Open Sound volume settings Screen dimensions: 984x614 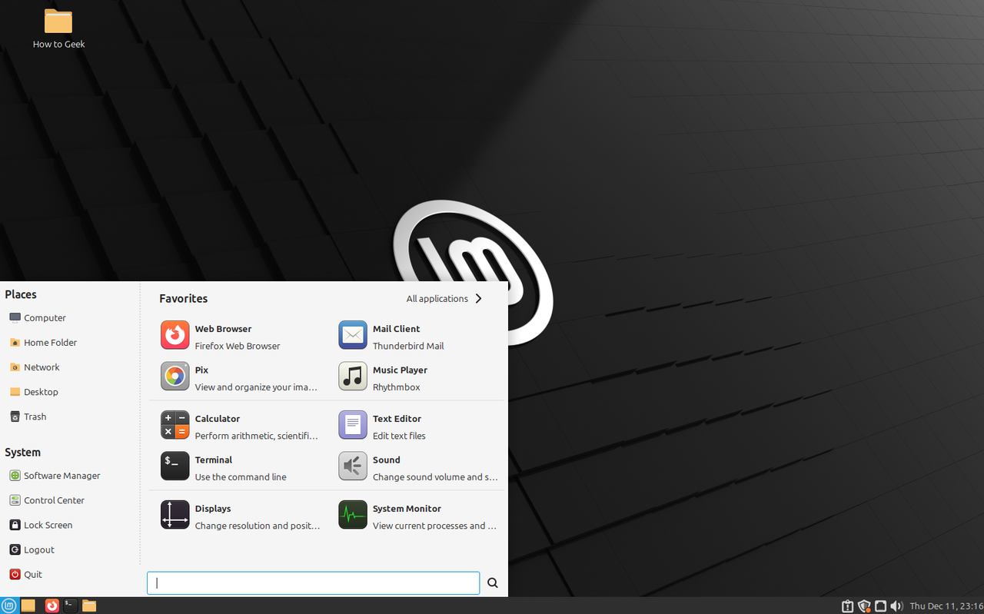pyautogui.click(x=386, y=467)
